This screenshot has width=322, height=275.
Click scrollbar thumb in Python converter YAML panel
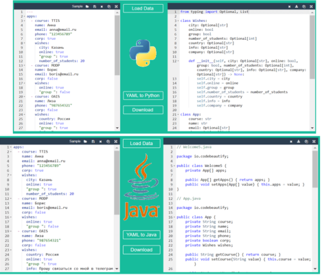click(x=117, y=45)
